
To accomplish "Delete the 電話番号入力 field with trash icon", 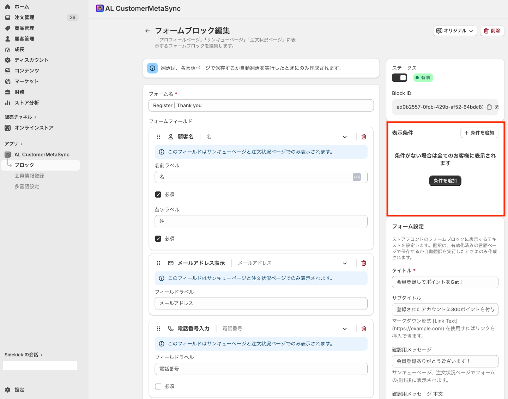I will (x=364, y=329).
